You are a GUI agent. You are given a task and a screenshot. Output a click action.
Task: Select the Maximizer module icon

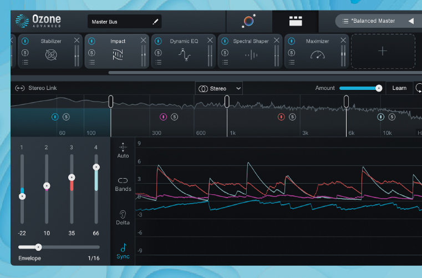tap(318, 55)
